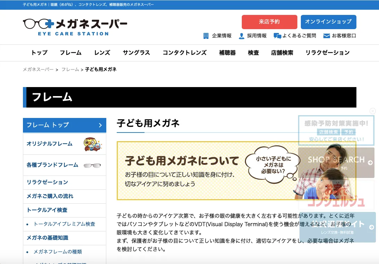The height and width of the screenshot is (264, 379).
Task: Click the arrow icon on 公式通販サイト panel
Action: pyautogui.click(x=372, y=227)
